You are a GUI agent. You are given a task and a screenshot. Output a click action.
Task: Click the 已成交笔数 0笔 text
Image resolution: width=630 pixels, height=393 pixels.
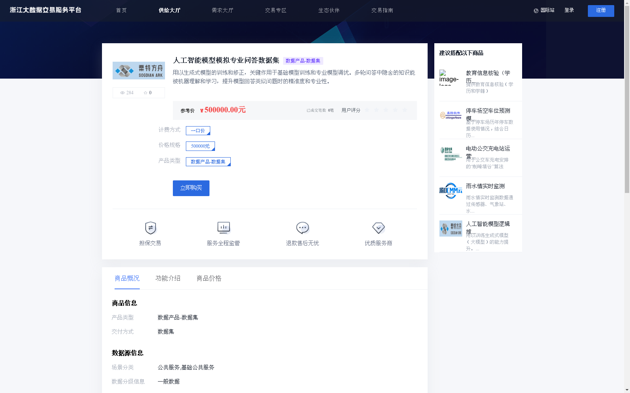point(320,110)
